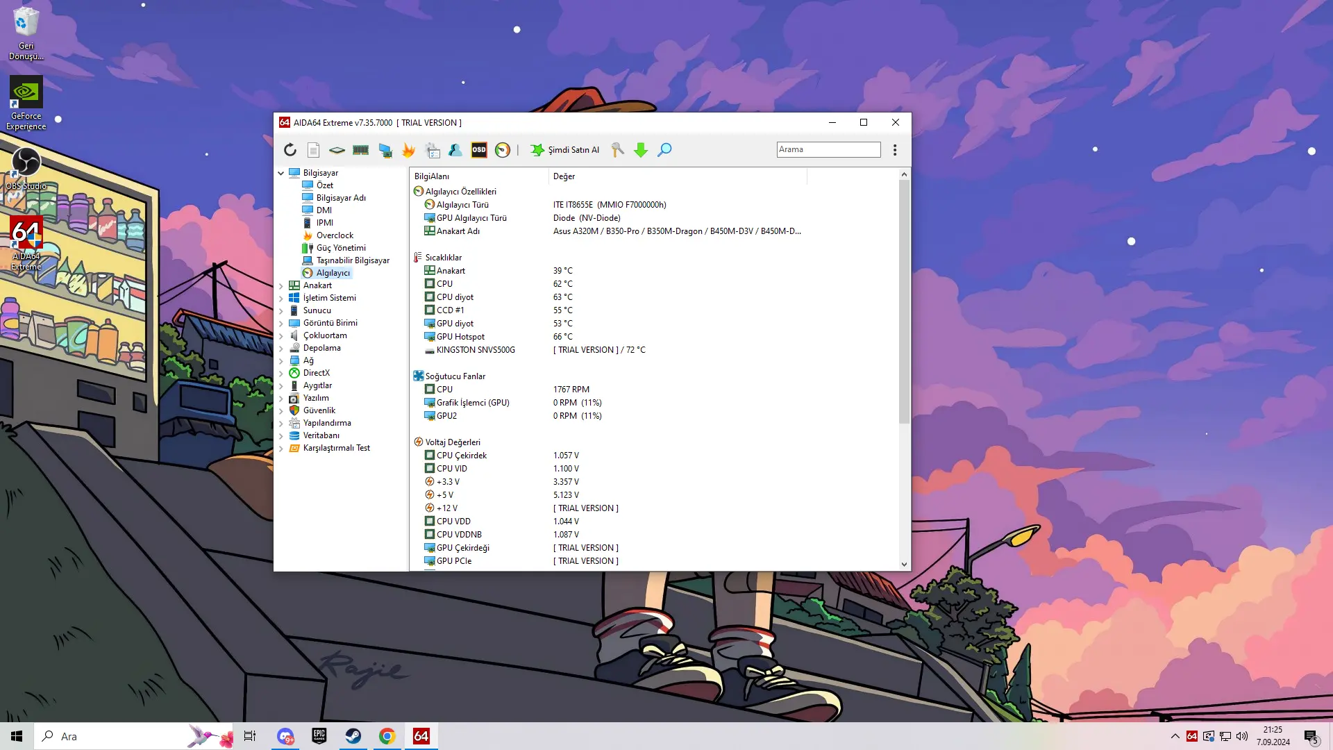Expand the İşletim Sistemi tree node
This screenshot has height=750, width=1333.
281,298
